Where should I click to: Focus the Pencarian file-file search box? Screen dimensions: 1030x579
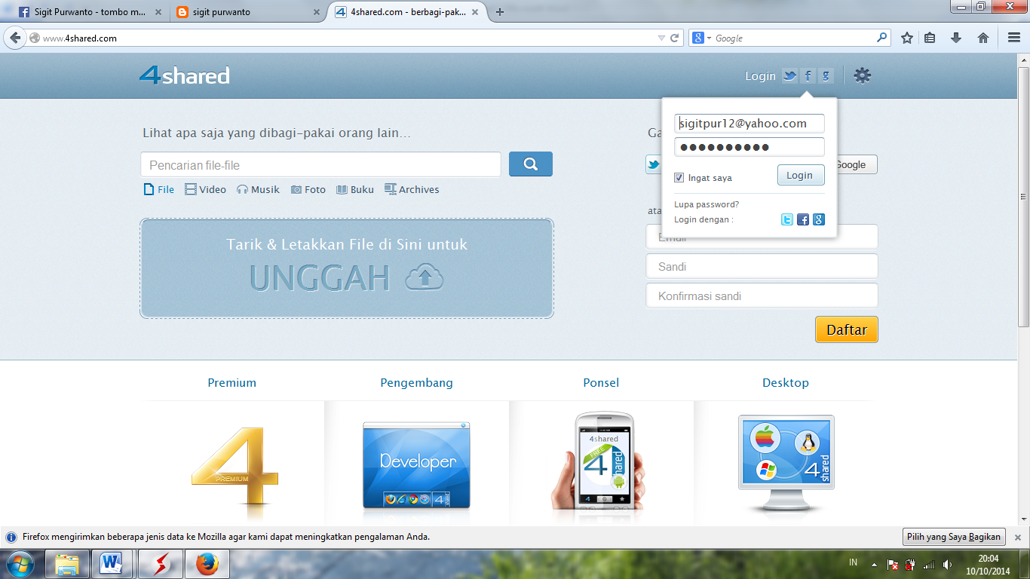coord(320,165)
